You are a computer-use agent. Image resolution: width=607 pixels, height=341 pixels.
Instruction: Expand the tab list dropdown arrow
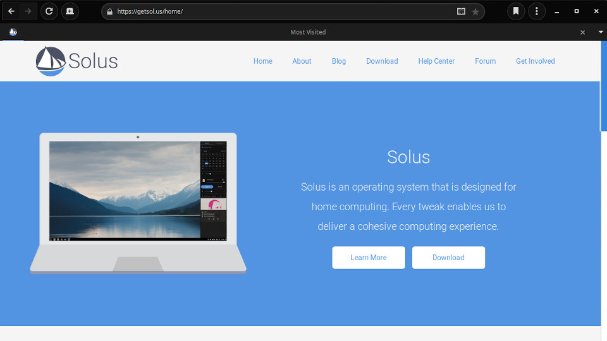click(600, 32)
